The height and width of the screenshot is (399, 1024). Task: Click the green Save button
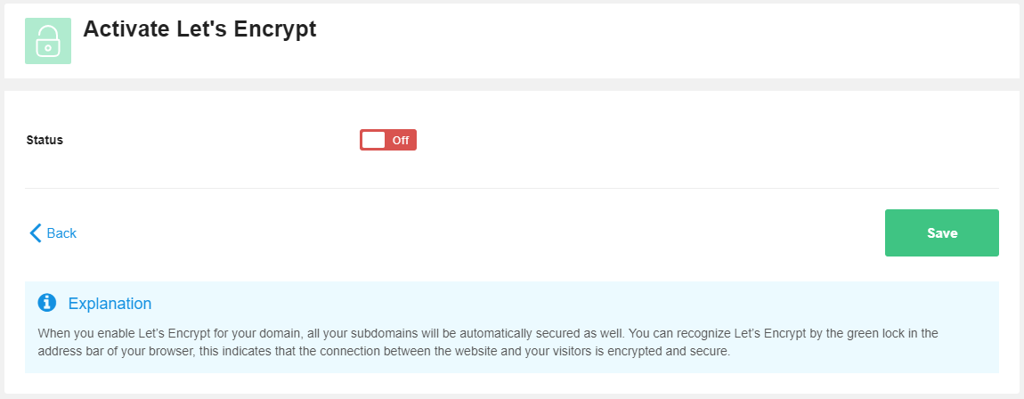pyautogui.click(x=942, y=233)
